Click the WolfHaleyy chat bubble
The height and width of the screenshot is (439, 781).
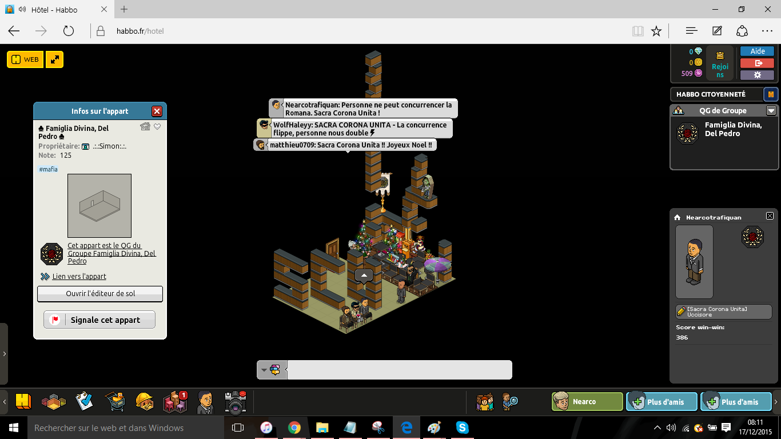pyautogui.click(x=354, y=129)
